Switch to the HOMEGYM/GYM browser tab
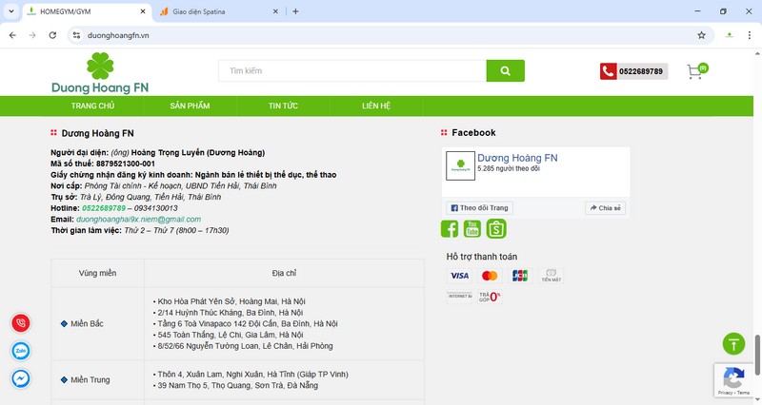Screen dimensions: 762x405 tap(88, 11)
